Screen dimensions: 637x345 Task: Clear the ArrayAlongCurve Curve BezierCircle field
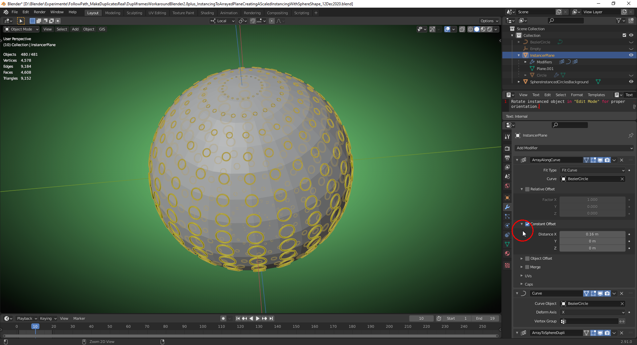(x=622, y=179)
